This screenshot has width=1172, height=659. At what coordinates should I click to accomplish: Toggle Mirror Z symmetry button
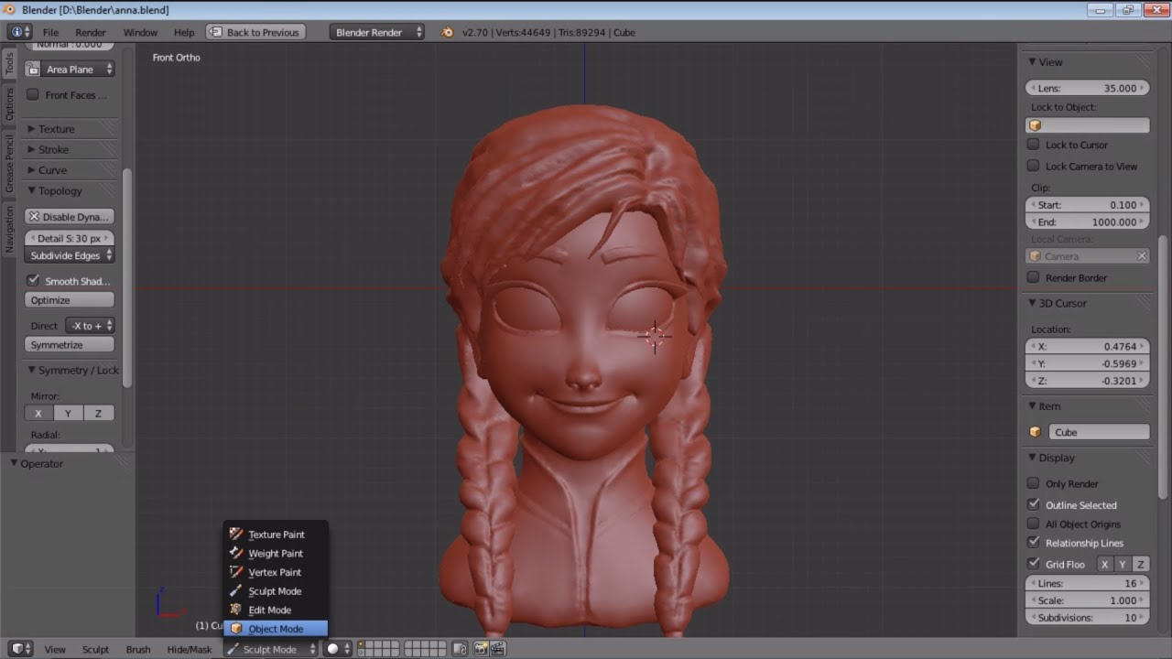pos(99,413)
